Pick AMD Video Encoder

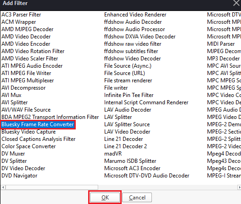[x=26, y=44]
